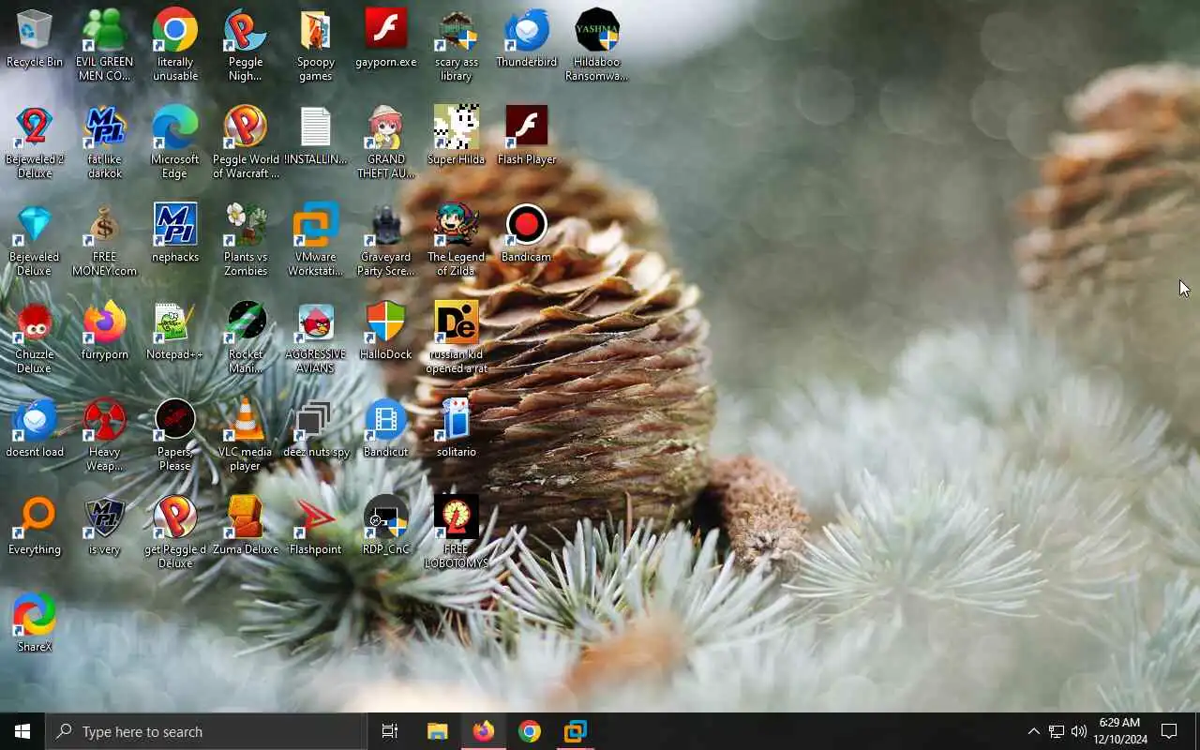Select the Bandicut desktop shortcut
Screen dimensions: 1200x750
tap(386, 429)
